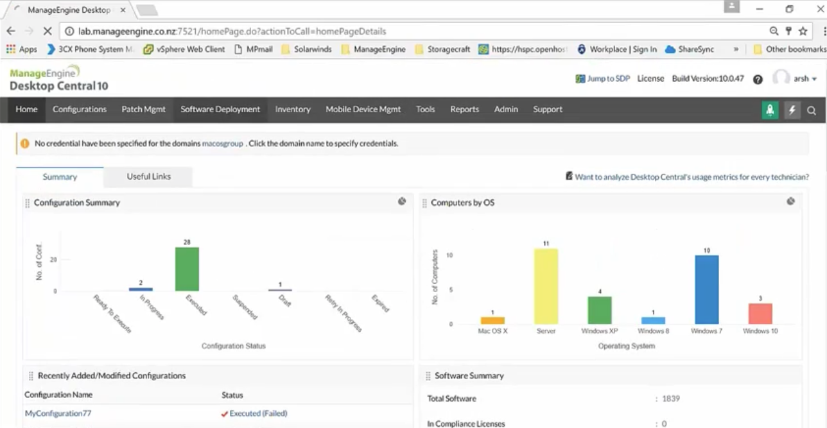Open the Software Deployment menu
The width and height of the screenshot is (827, 428).
coord(220,110)
